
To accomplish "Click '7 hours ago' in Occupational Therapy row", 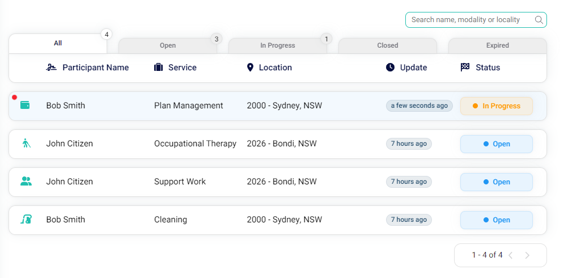I will click(x=409, y=144).
